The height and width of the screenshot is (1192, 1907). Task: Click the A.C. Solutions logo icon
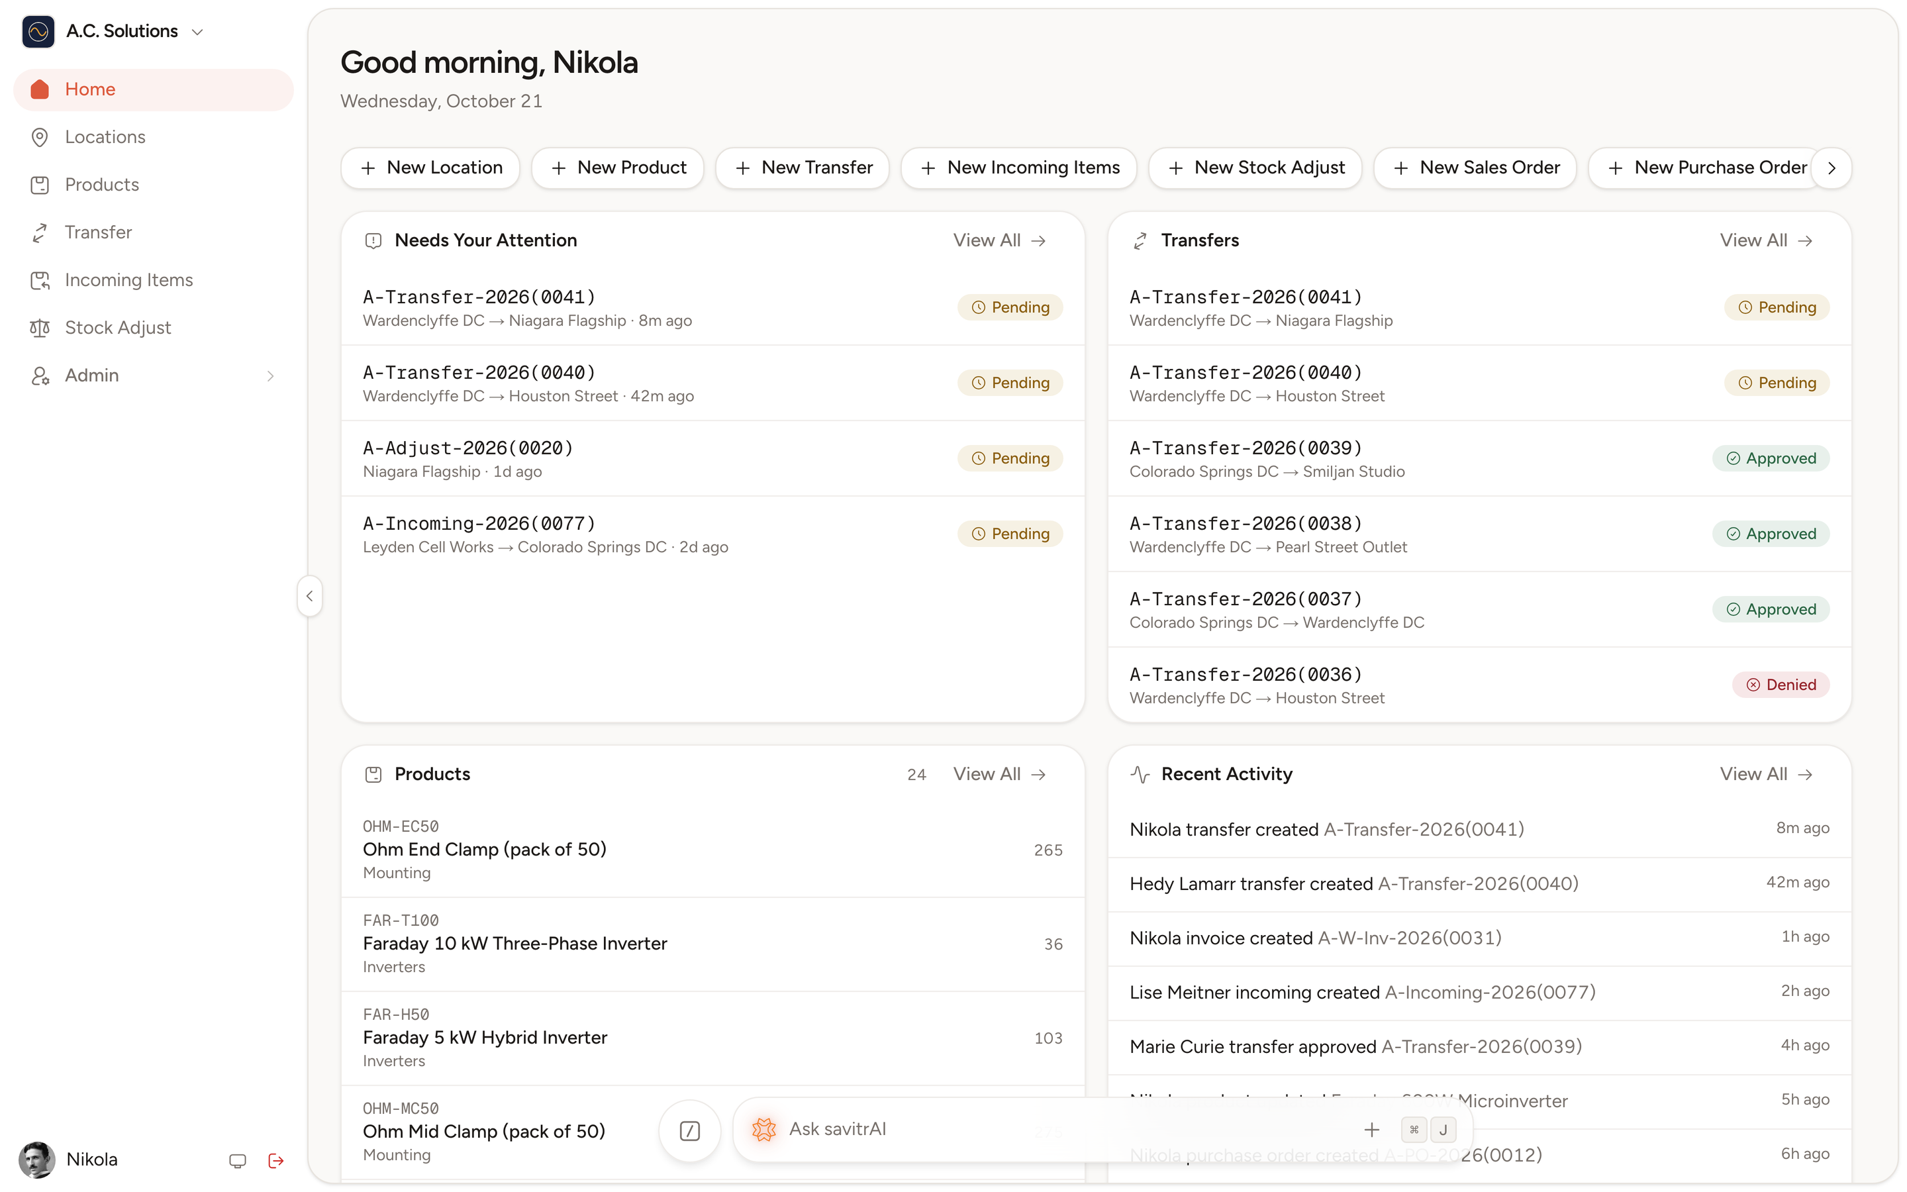coord(38,32)
